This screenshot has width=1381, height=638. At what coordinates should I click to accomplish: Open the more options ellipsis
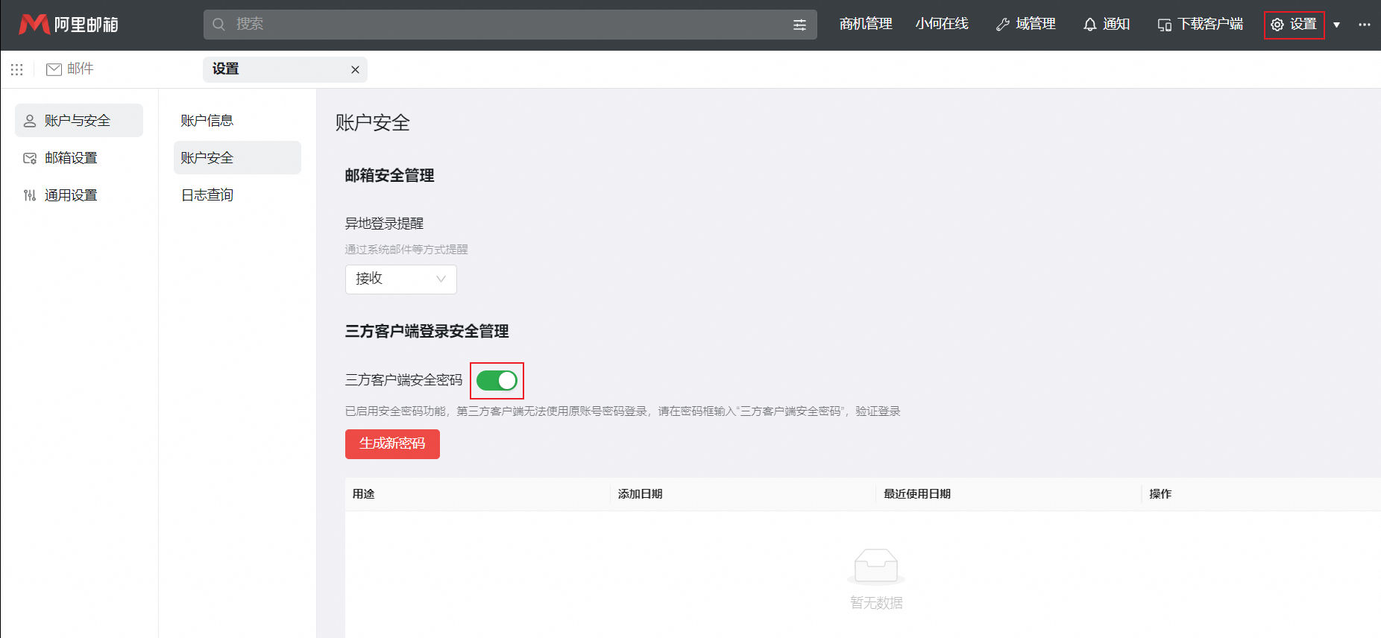coord(1364,25)
